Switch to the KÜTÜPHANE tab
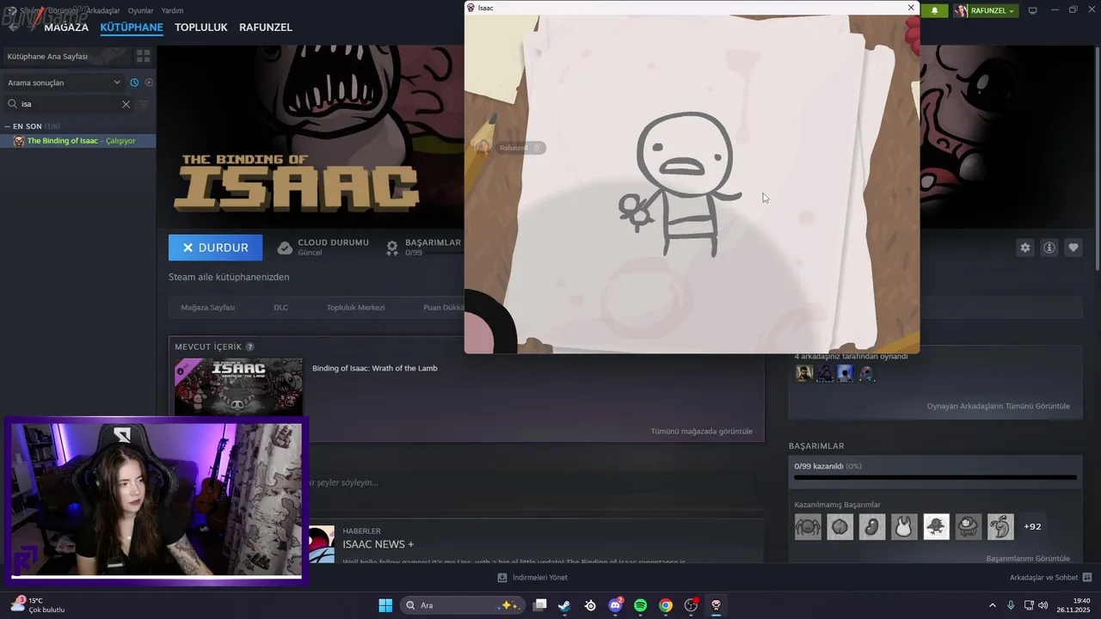 tap(132, 28)
